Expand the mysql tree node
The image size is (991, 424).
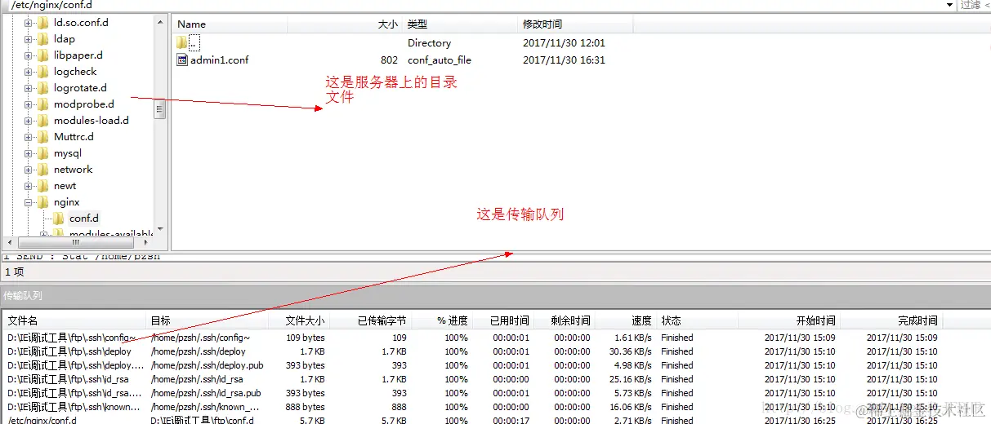coord(28,153)
